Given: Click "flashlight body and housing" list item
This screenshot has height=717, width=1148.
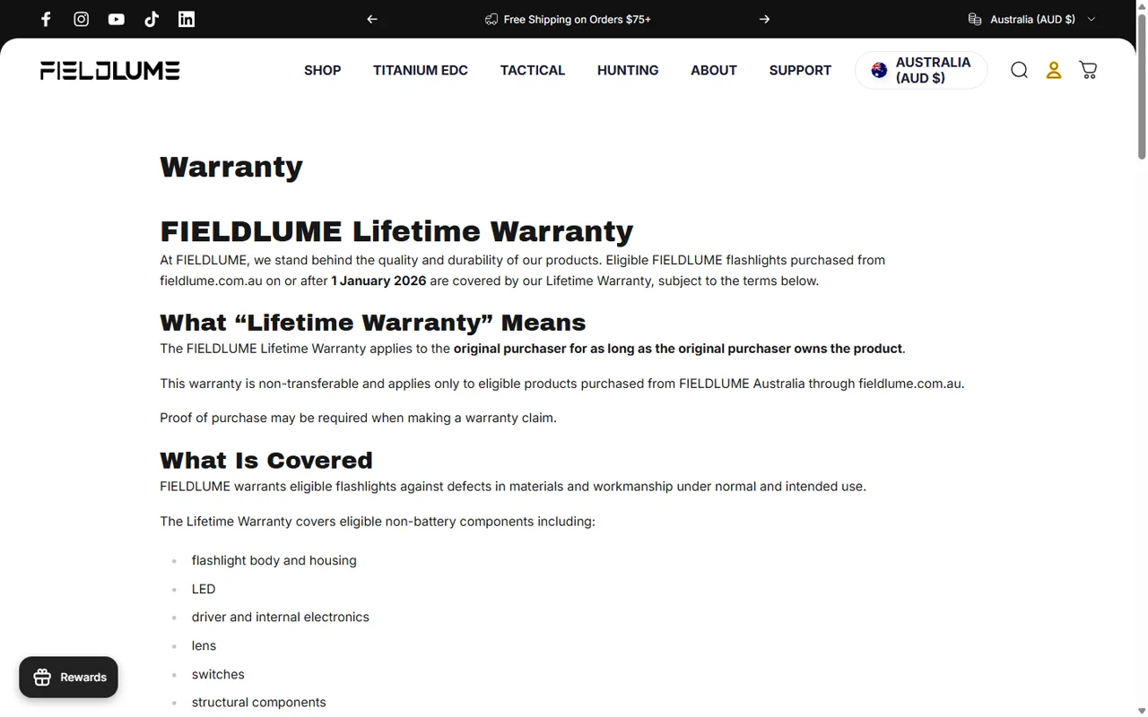Looking at the screenshot, I should point(274,560).
